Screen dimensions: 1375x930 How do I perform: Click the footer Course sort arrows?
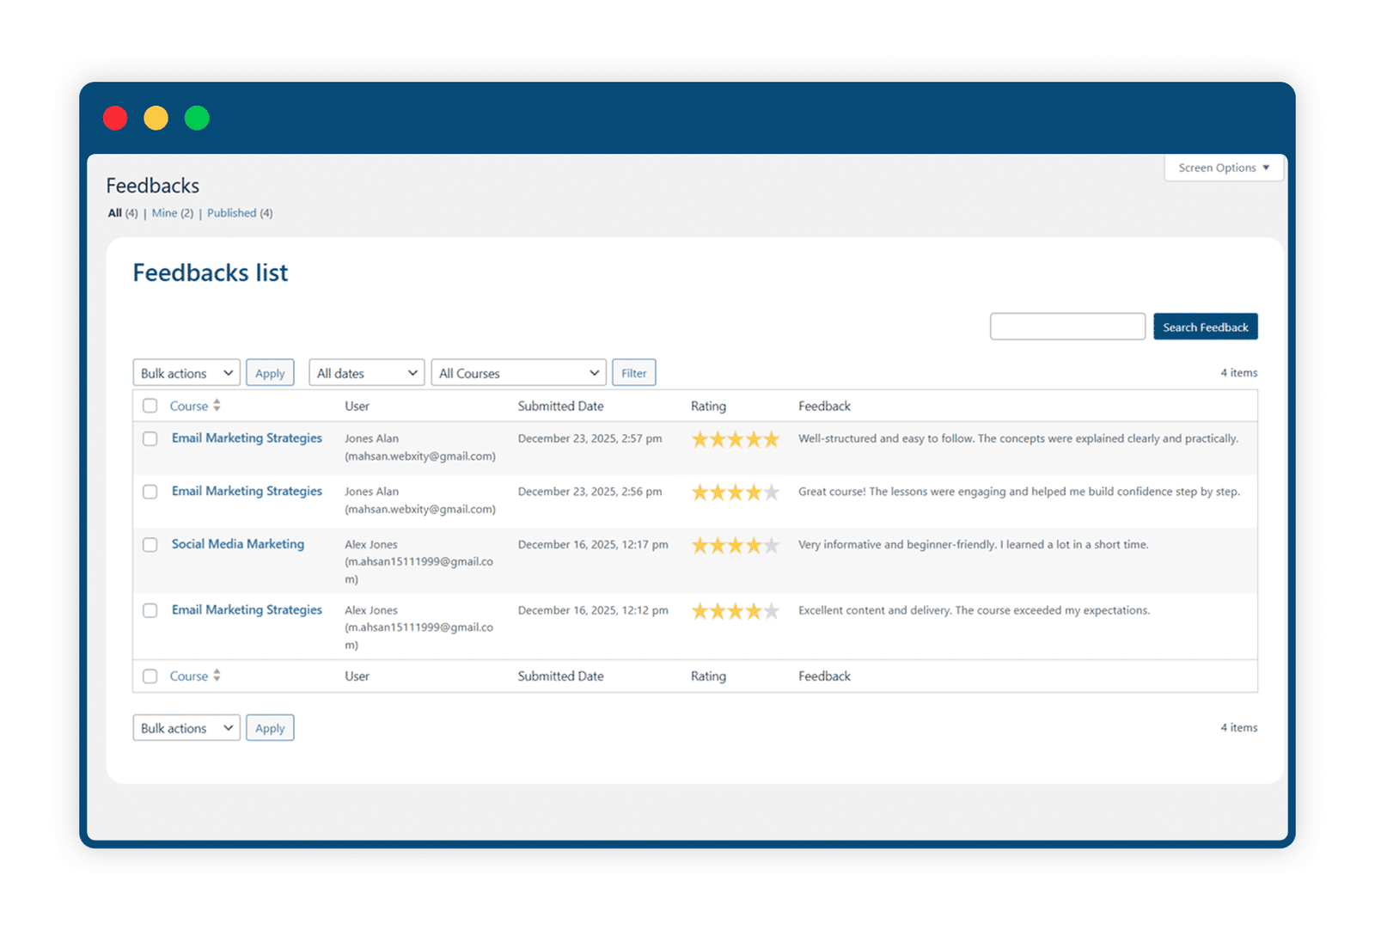point(217,676)
